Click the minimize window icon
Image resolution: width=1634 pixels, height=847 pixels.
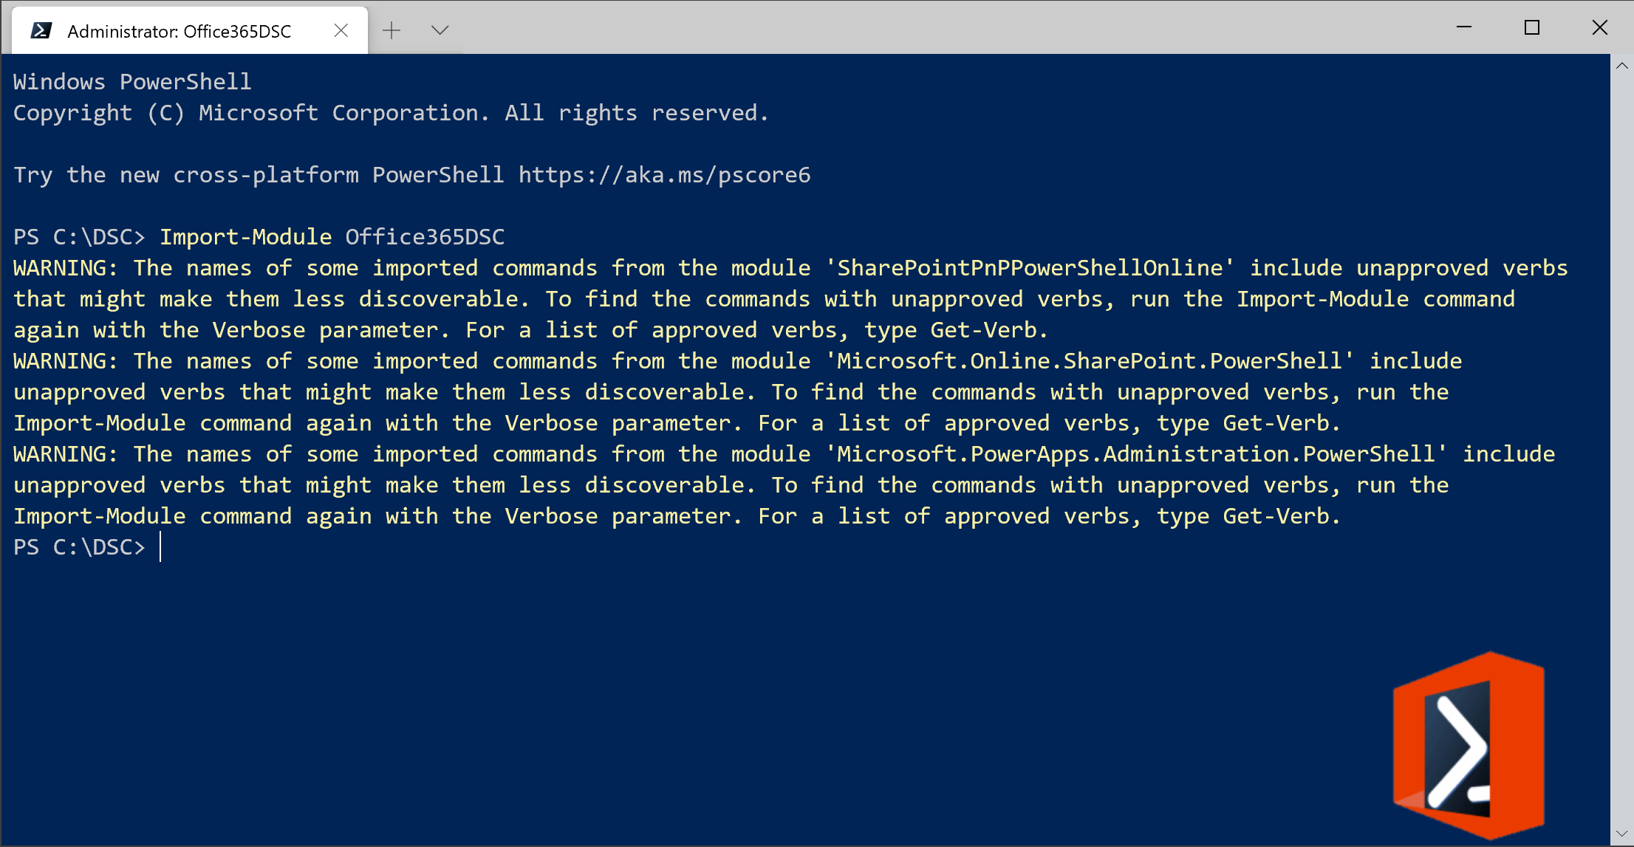click(1465, 27)
